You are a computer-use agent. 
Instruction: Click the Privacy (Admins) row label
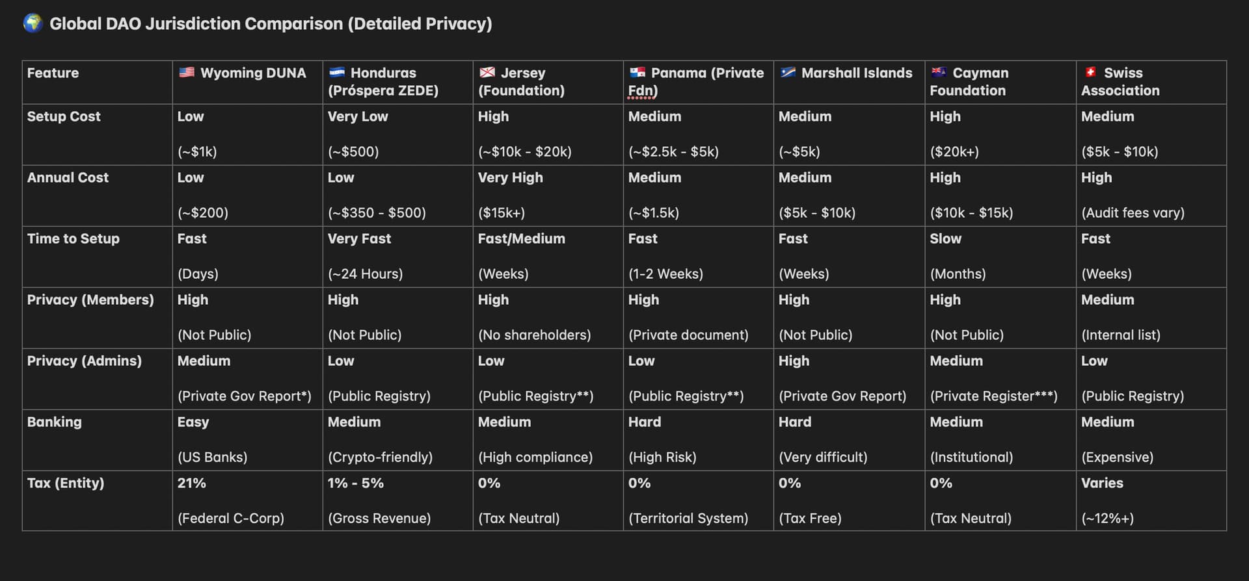tap(85, 361)
